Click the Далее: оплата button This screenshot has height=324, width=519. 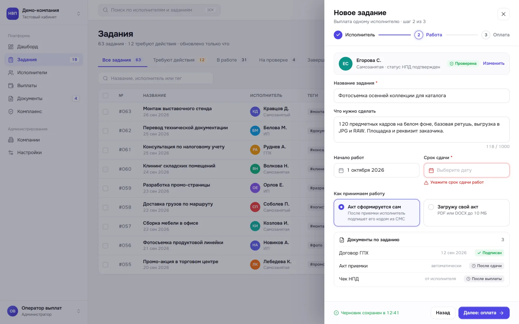click(x=484, y=313)
